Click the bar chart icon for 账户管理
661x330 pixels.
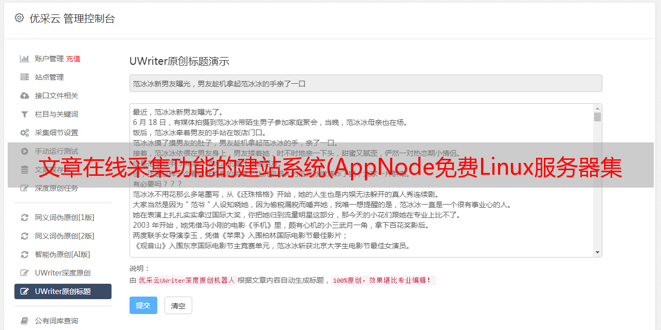tap(24, 59)
